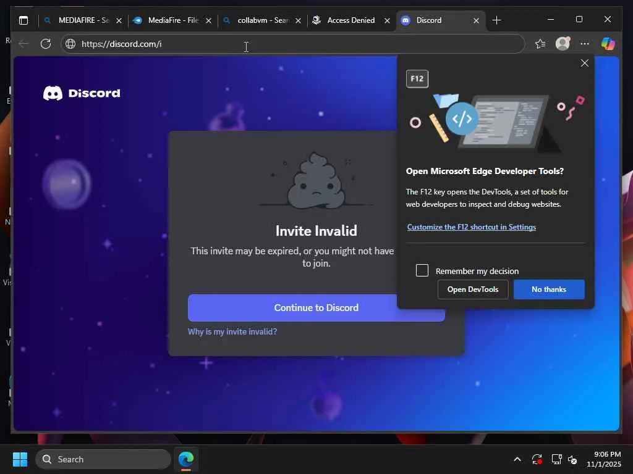This screenshot has height=474, width=633.
Task: Click the Invite Invalid heading text
Action: [x=316, y=231]
